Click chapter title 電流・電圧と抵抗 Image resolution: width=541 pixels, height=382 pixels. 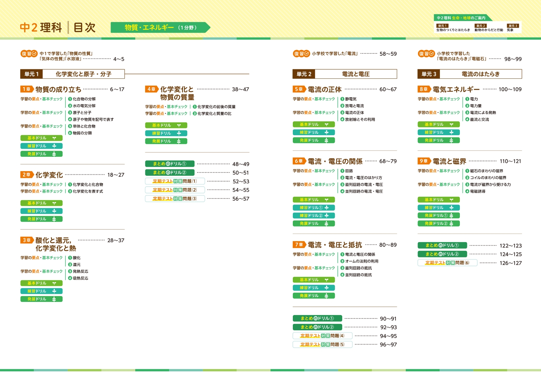pos(335,245)
